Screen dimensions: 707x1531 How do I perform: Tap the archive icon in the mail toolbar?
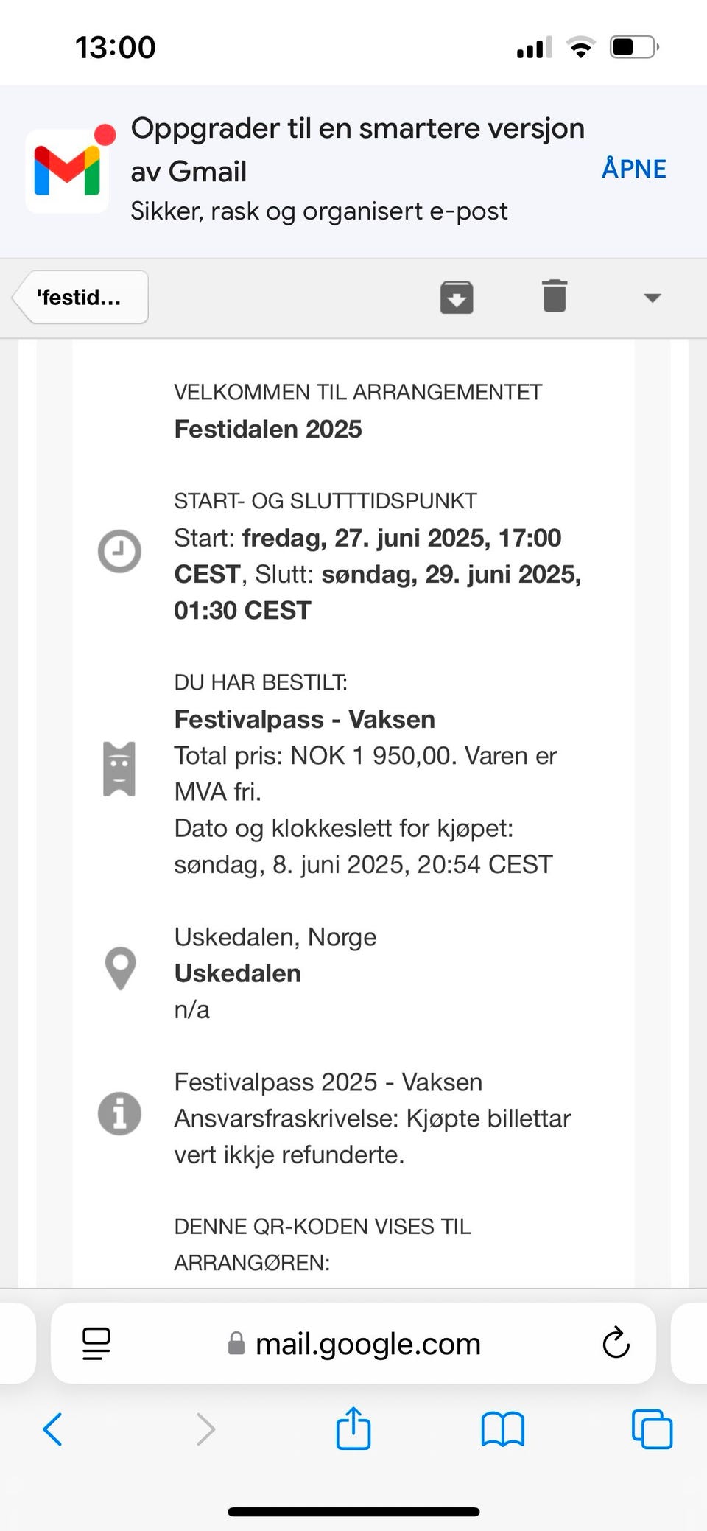(x=457, y=297)
